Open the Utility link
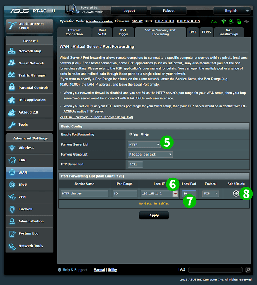Viewport: 257px width, 285px height. 112,270
